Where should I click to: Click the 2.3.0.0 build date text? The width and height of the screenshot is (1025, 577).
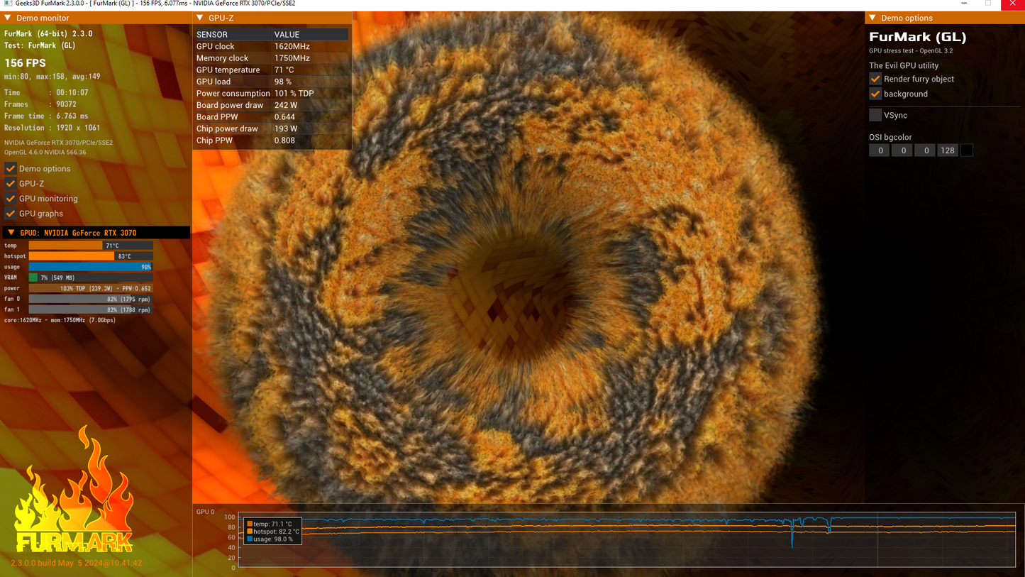tap(76, 564)
